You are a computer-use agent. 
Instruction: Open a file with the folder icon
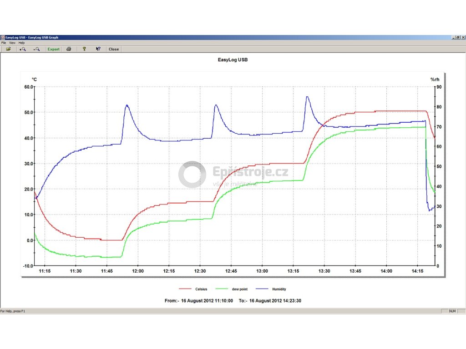point(8,49)
